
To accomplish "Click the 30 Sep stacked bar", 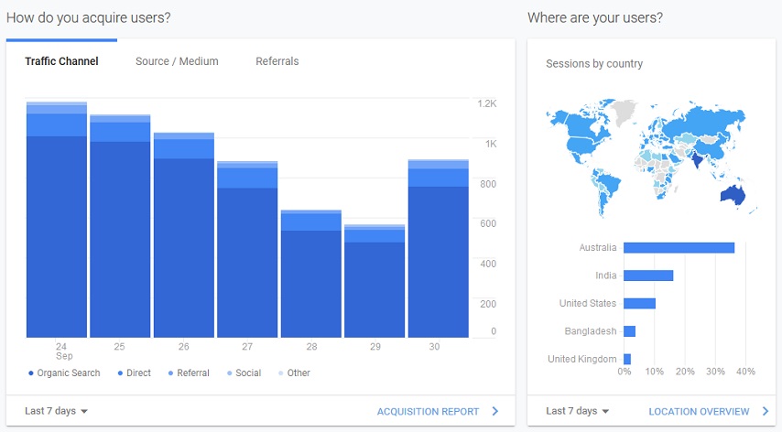I will [x=439, y=249].
